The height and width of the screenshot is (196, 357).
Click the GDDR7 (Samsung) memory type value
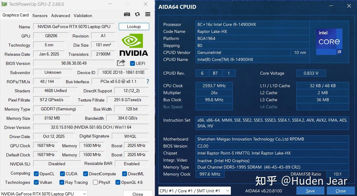pyautogui.click(x=58, y=109)
